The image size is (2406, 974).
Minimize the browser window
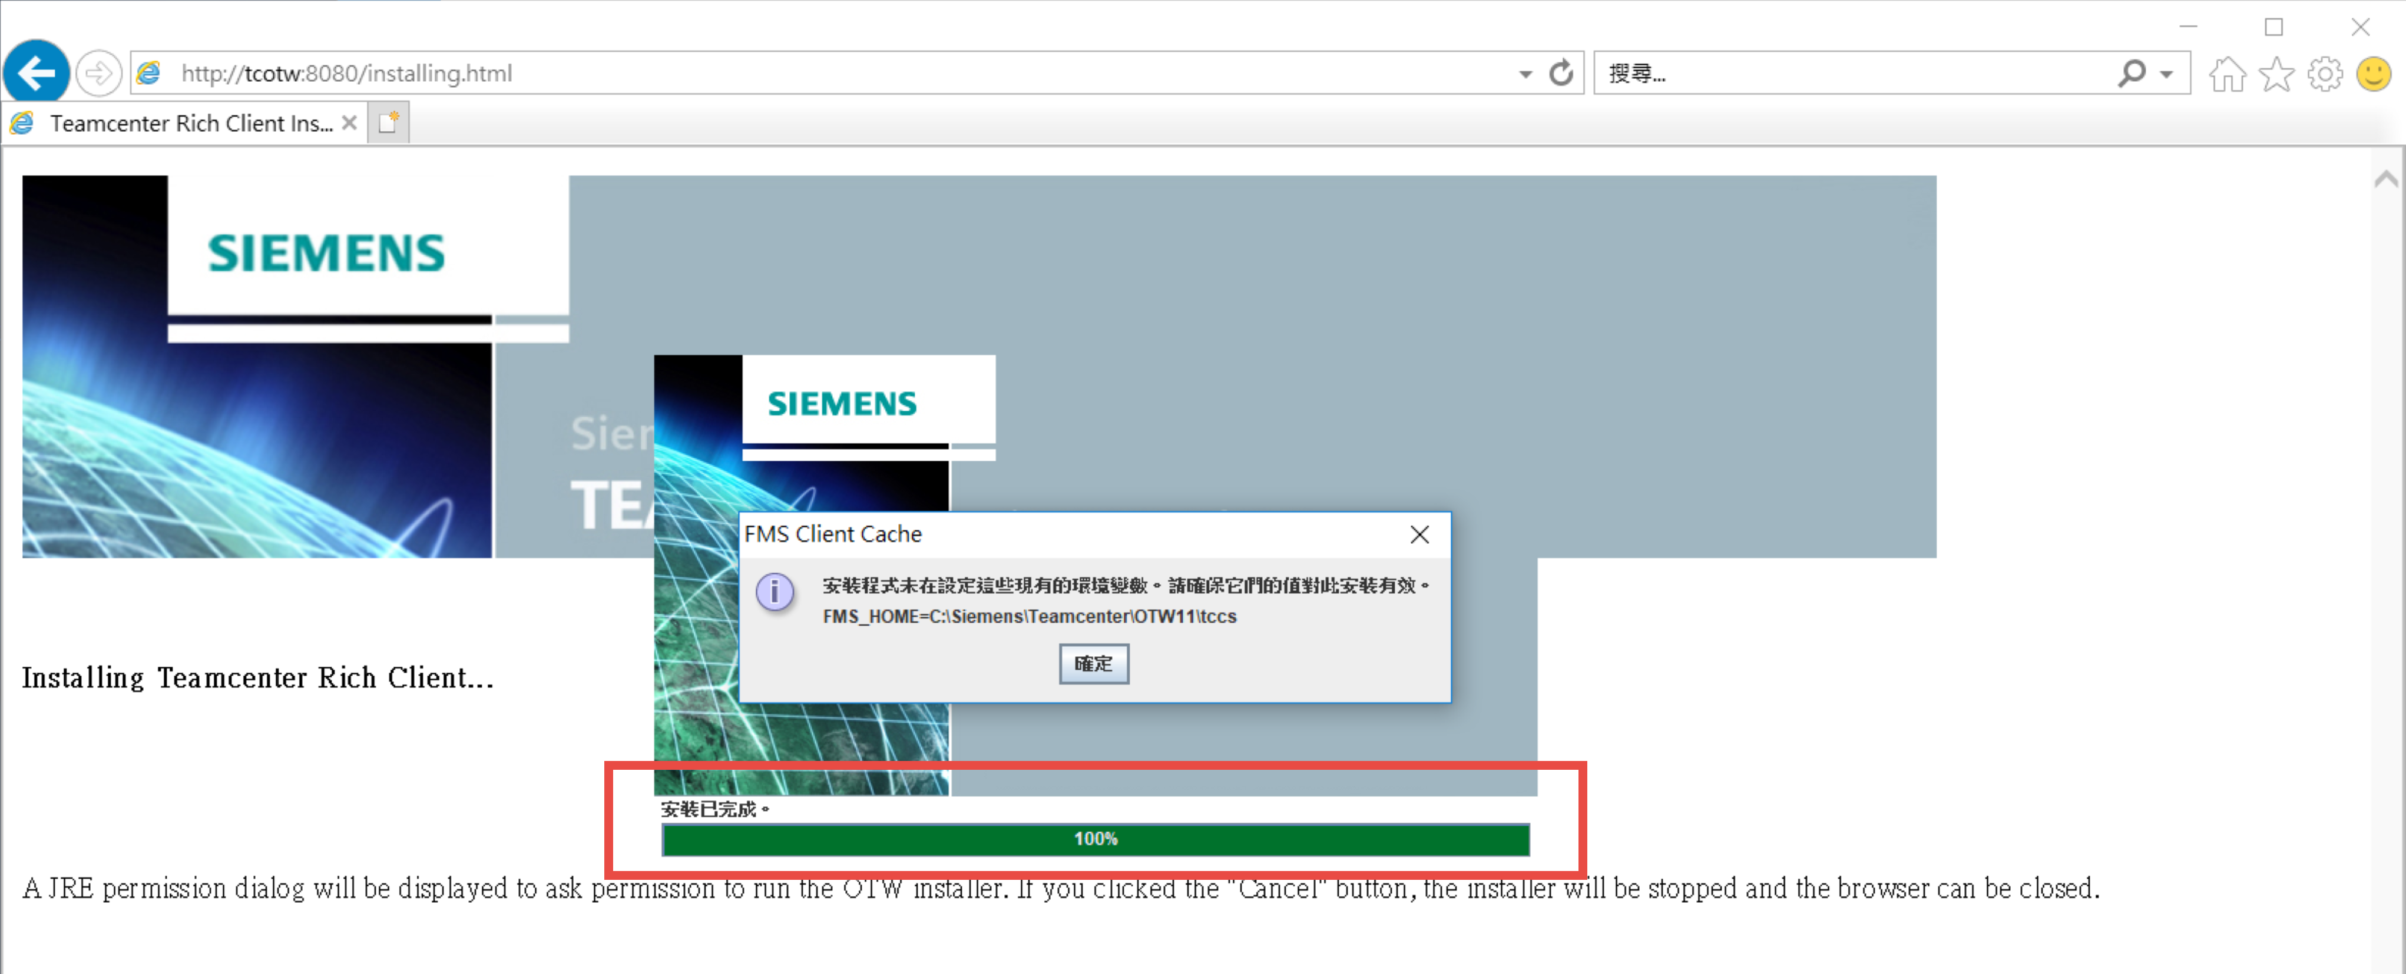click(2189, 27)
